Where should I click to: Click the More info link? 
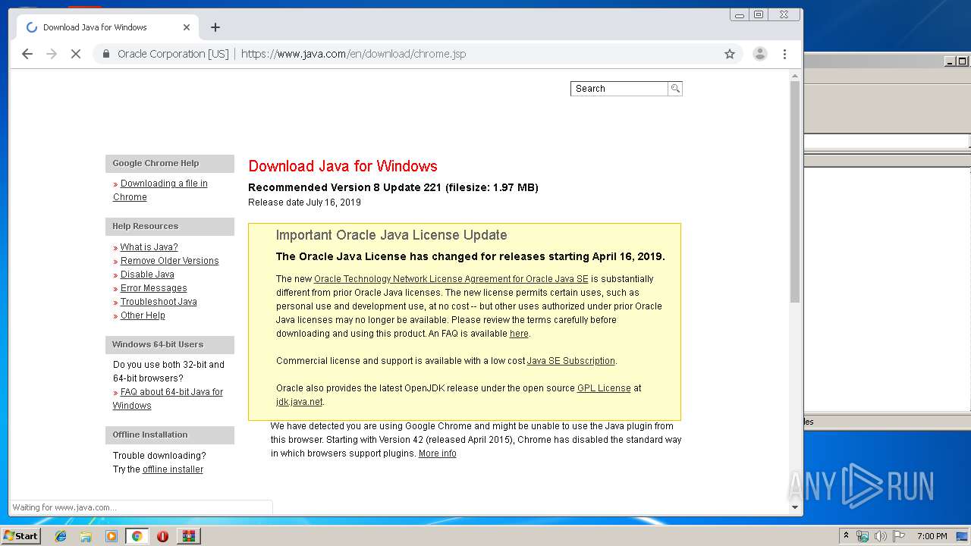point(437,453)
